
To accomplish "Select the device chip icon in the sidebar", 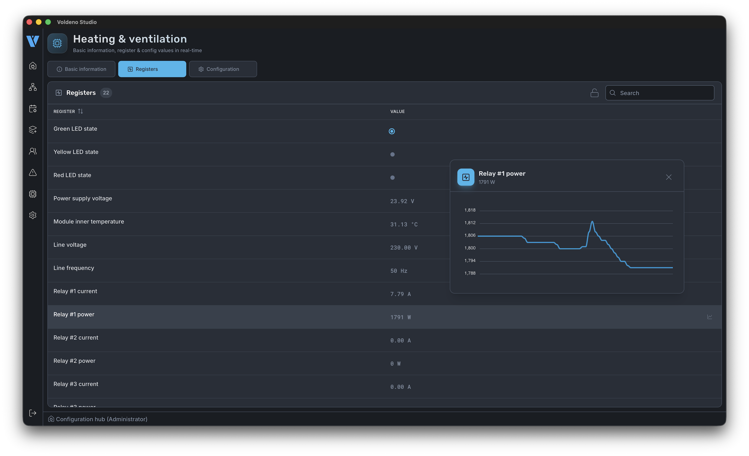I will 33,194.
